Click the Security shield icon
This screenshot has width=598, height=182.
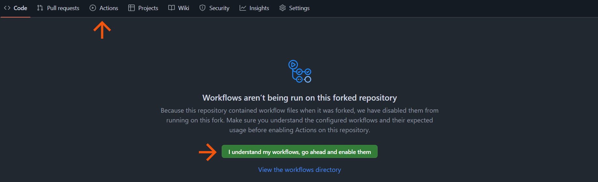[x=202, y=8]
